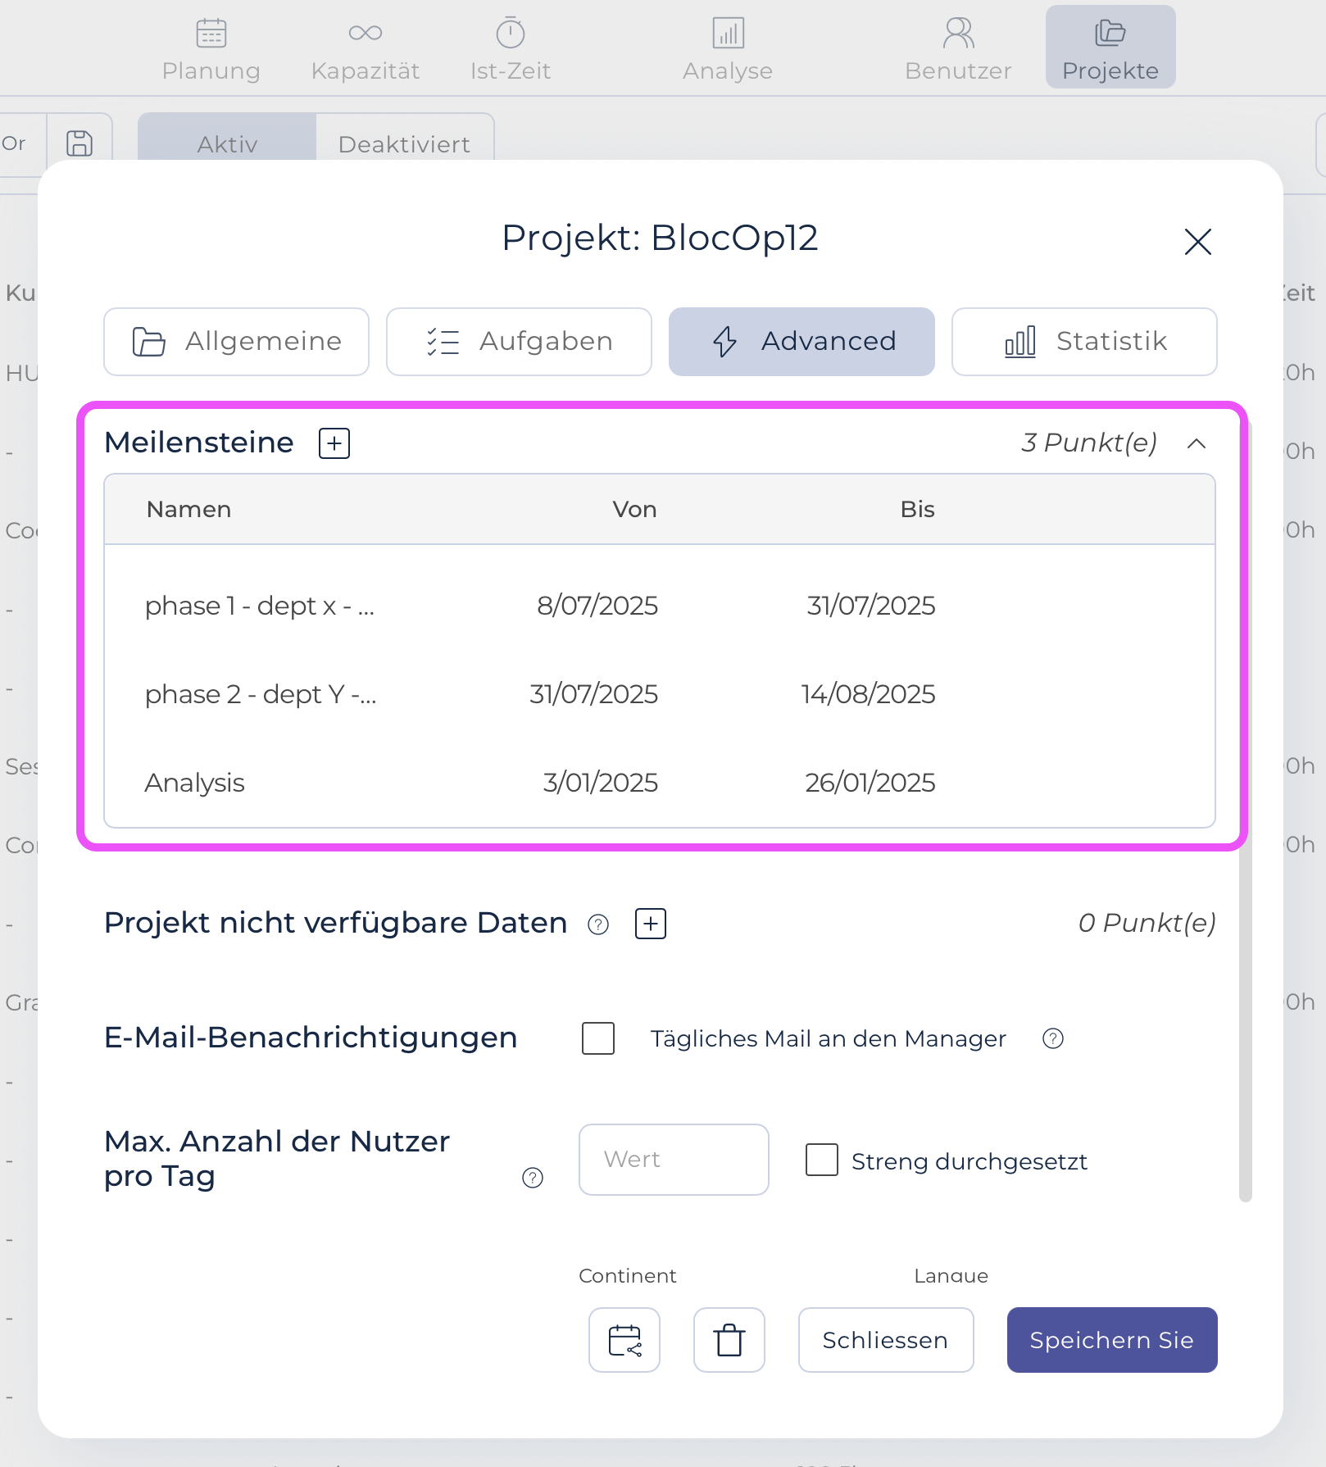
Task: Focus the Wert input field
Action: (674, 1160)
